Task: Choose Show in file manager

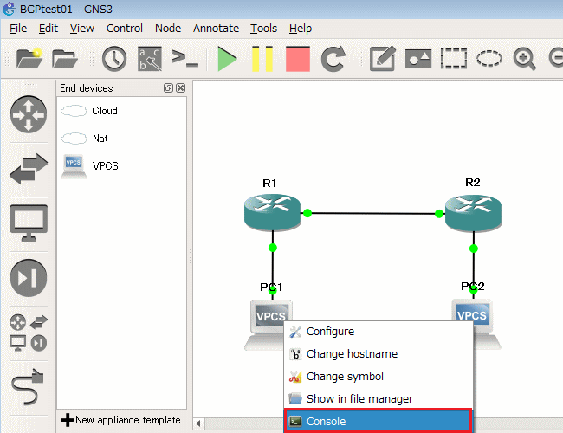Action: pyautogui.click(x=379, y=399)
